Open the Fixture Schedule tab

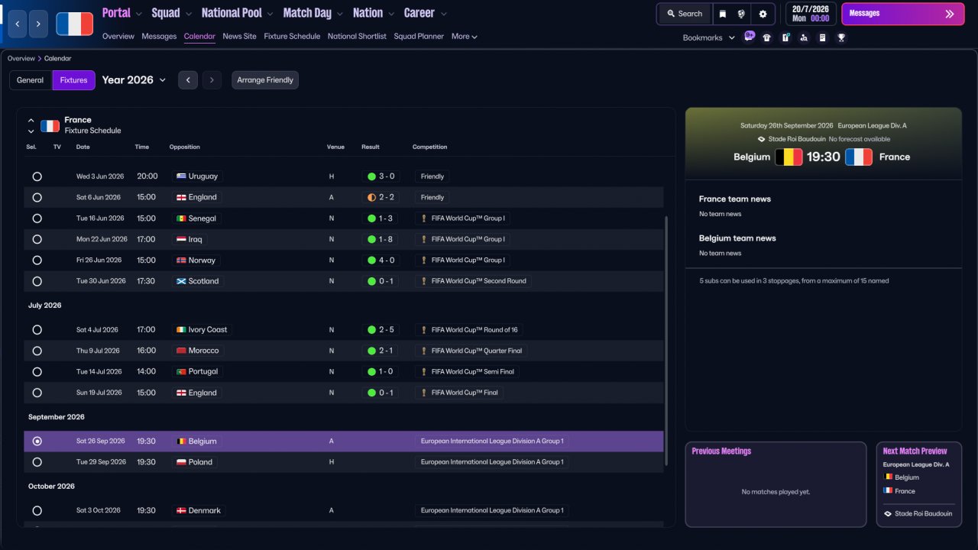point(292,37)
